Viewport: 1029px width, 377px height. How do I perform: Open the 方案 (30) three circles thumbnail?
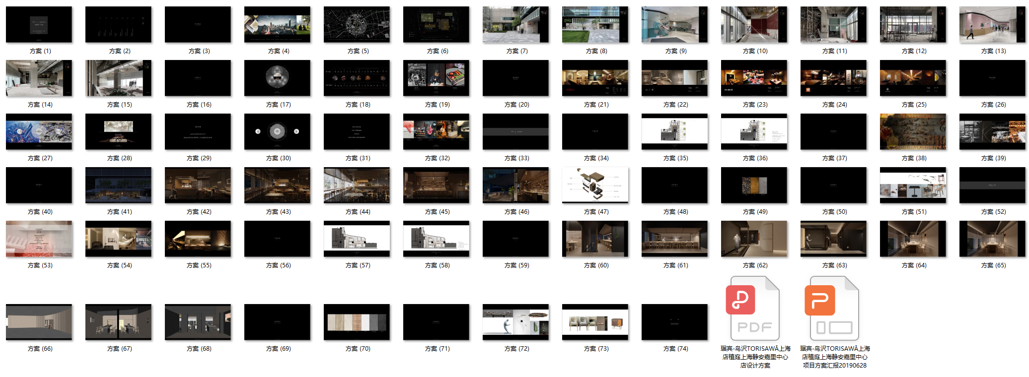[277, 131]
